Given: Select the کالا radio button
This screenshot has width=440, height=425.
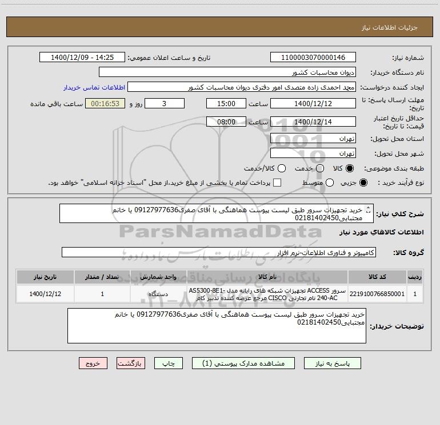Looking at the screenshot, I should (x=350, y=168).
